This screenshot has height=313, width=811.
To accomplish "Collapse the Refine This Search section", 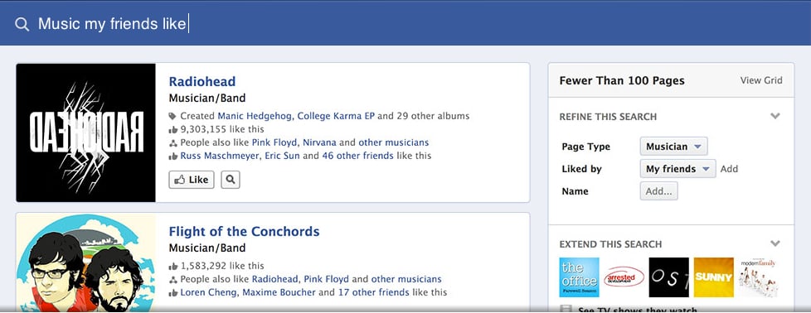I will point(775,116).
